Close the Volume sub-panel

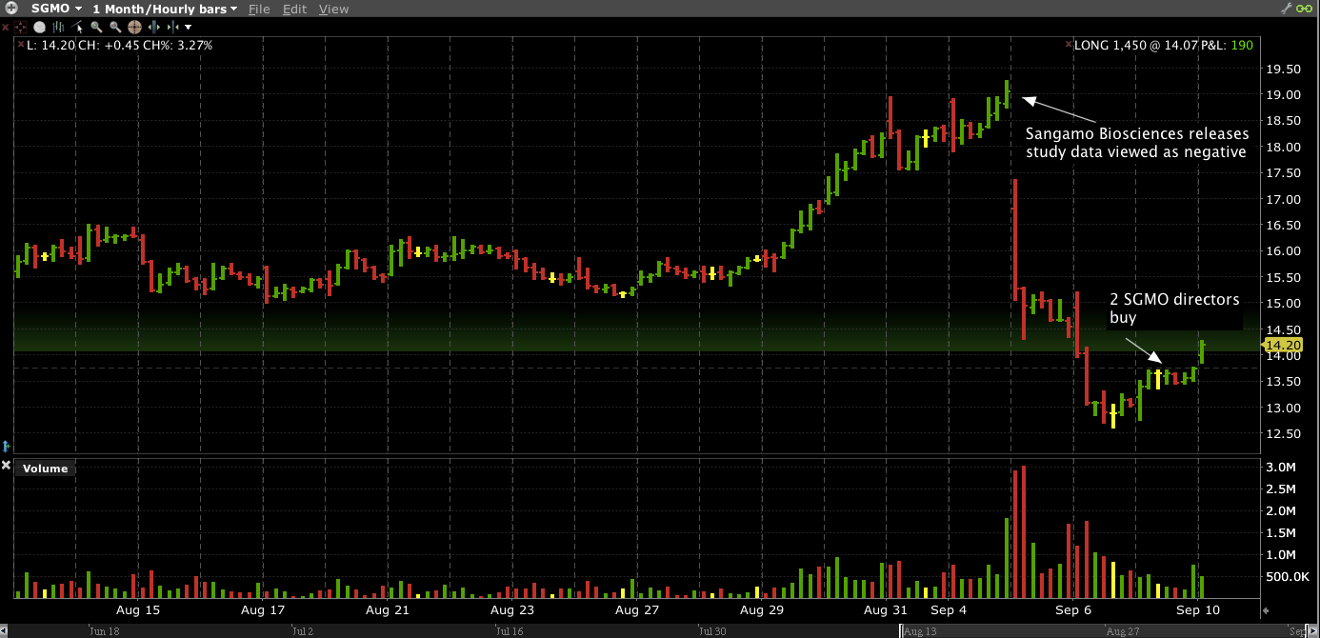(x=7, y=466)
